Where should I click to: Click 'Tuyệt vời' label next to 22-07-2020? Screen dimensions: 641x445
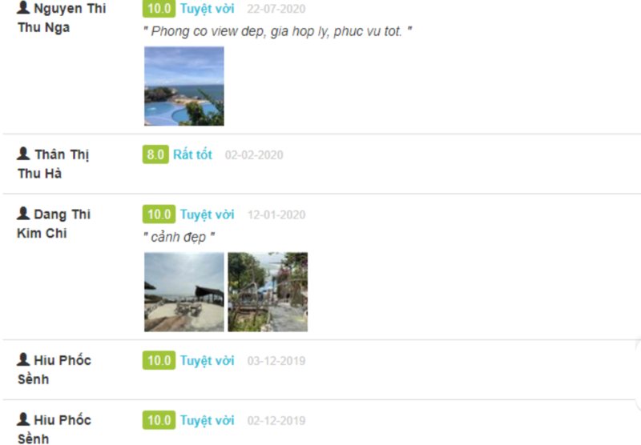coord(208,9)
